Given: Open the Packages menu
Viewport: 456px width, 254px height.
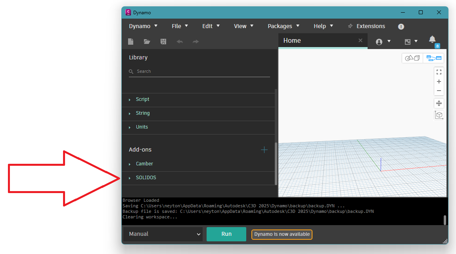Looking at the screenshot, I should tap(284, 26).
